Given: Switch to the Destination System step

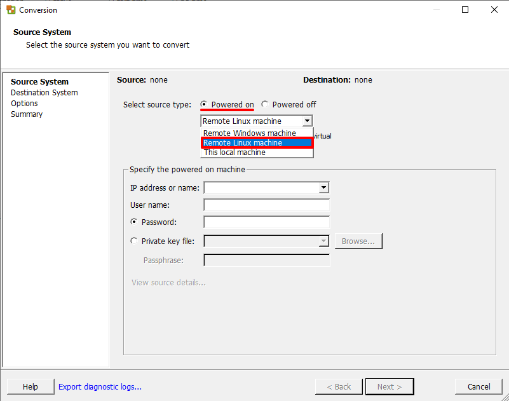Looking at the screenshot, I should click(44, 92).
